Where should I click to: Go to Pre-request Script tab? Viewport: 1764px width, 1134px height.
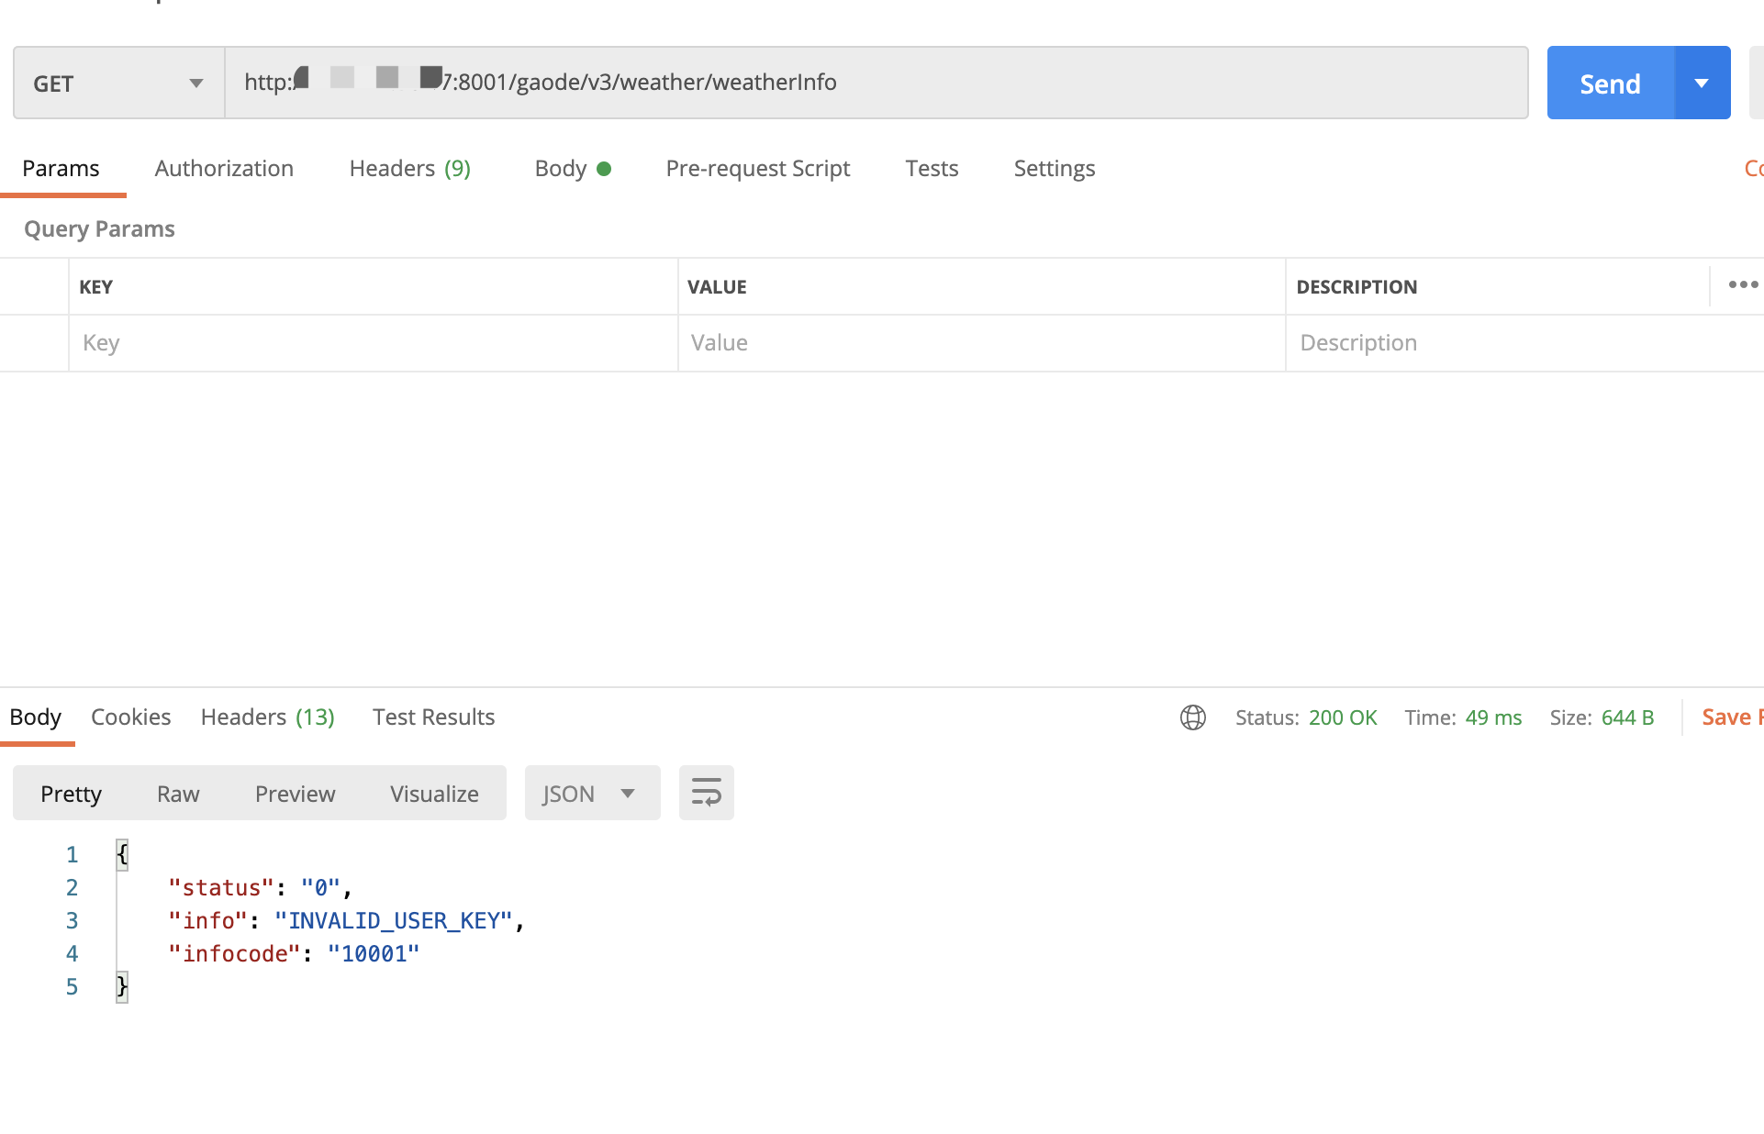[x=757, y=169]
